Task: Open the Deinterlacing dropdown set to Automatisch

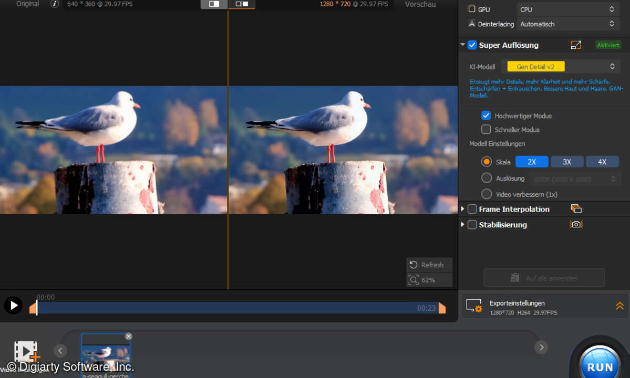Action: point(568,24)
